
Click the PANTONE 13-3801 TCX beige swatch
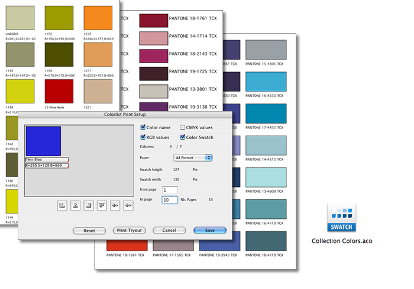point(154,91)
